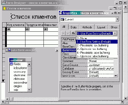Select the Список клиентов title label
This screenshot has width=128, height=105.
34,17
